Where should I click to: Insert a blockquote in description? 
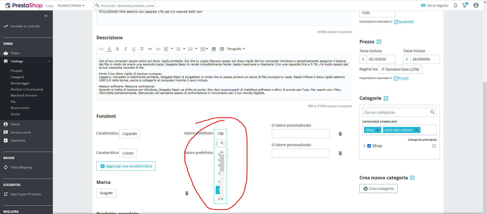click(x=150, y=49)
